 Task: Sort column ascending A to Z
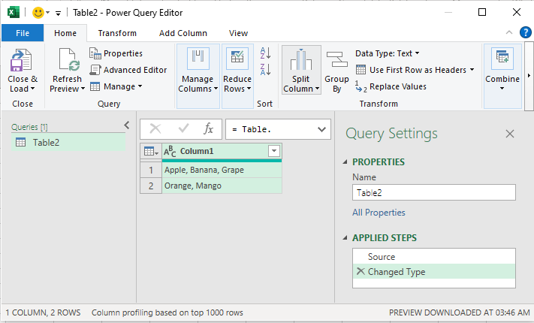[265, 53]
